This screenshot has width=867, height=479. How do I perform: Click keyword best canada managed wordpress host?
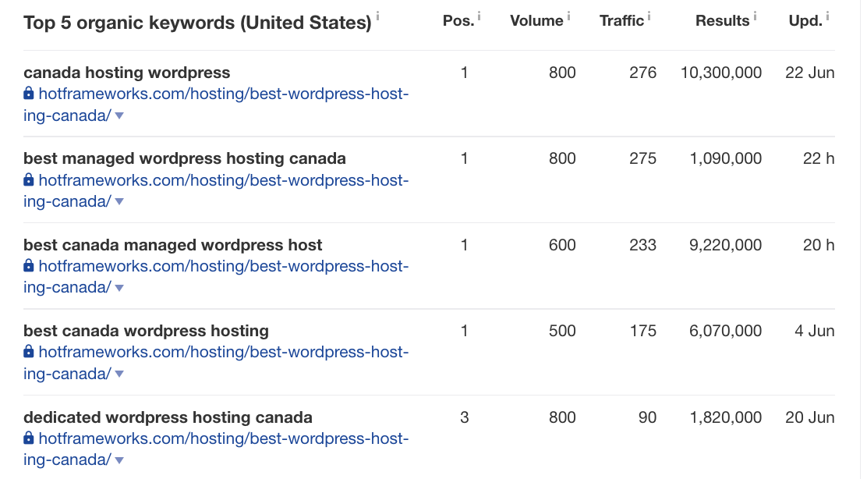click(x=173, y=245)
